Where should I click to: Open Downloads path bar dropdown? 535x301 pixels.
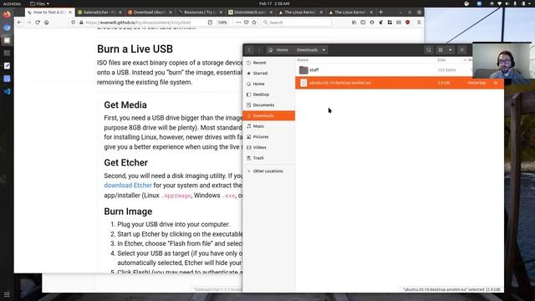(x=324, y=50)
